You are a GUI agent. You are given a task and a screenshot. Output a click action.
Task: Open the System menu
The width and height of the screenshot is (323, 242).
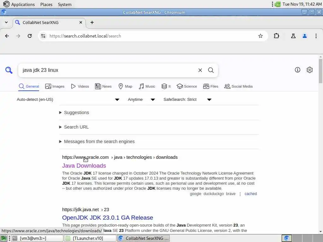click(x=65, y=4)
